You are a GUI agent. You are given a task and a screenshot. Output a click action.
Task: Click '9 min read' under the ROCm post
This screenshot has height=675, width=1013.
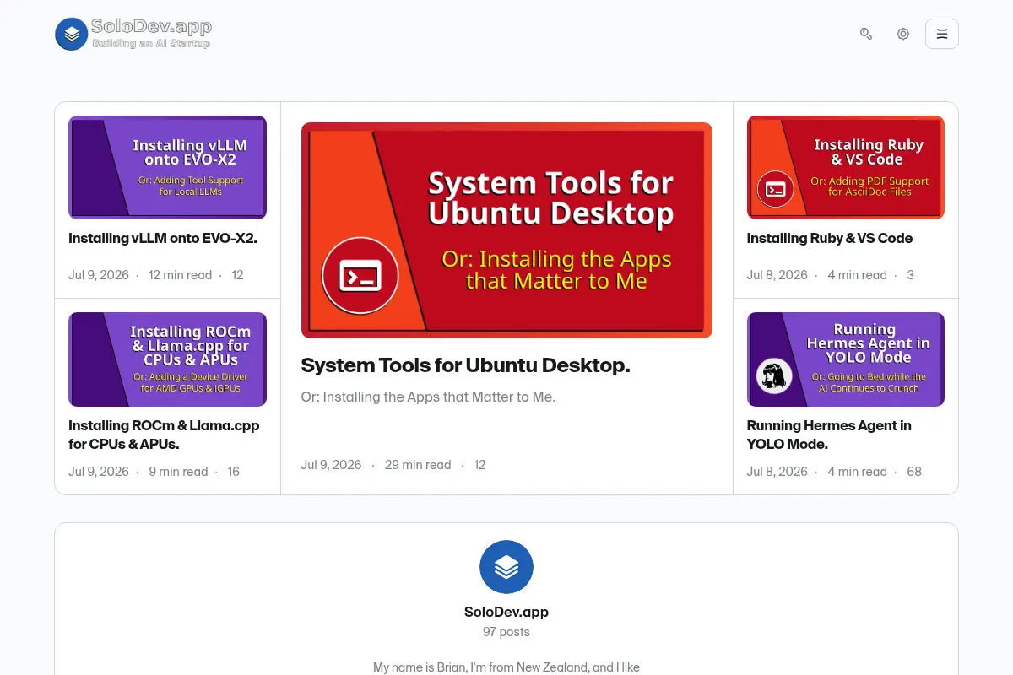point(178,472)
